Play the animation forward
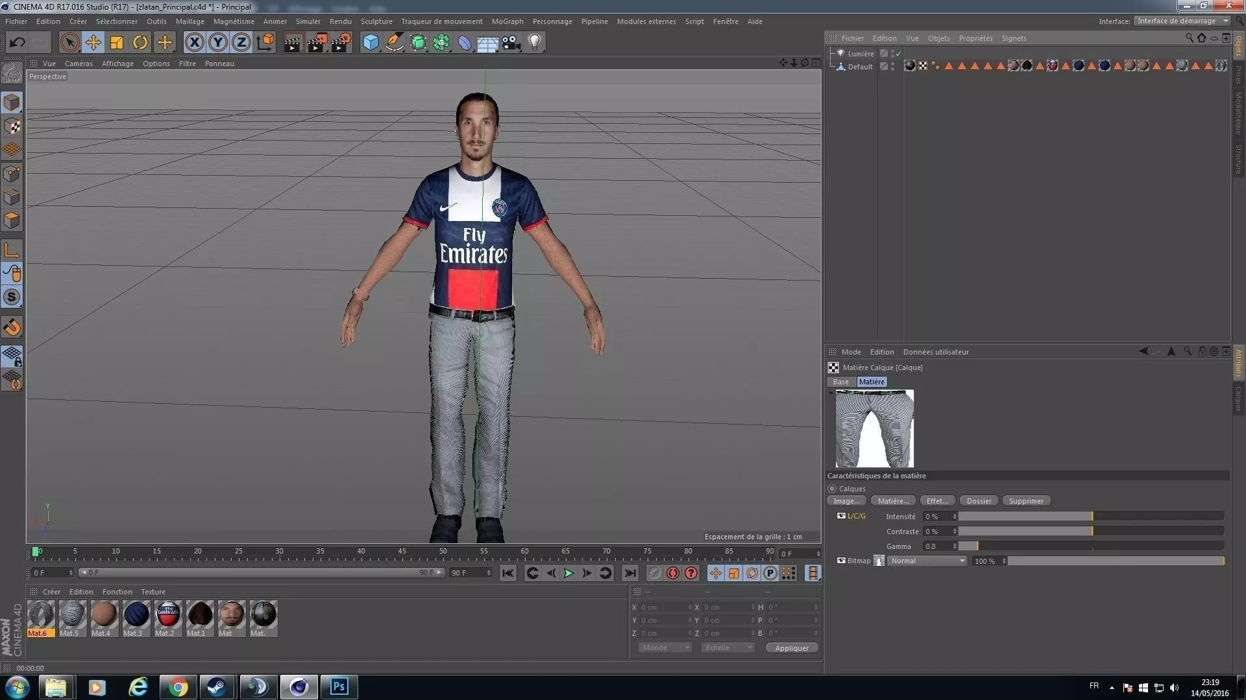 (x=568, y=573)
